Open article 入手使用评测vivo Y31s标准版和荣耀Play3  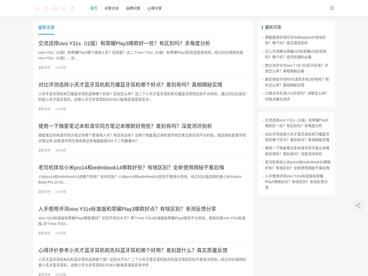127,209
